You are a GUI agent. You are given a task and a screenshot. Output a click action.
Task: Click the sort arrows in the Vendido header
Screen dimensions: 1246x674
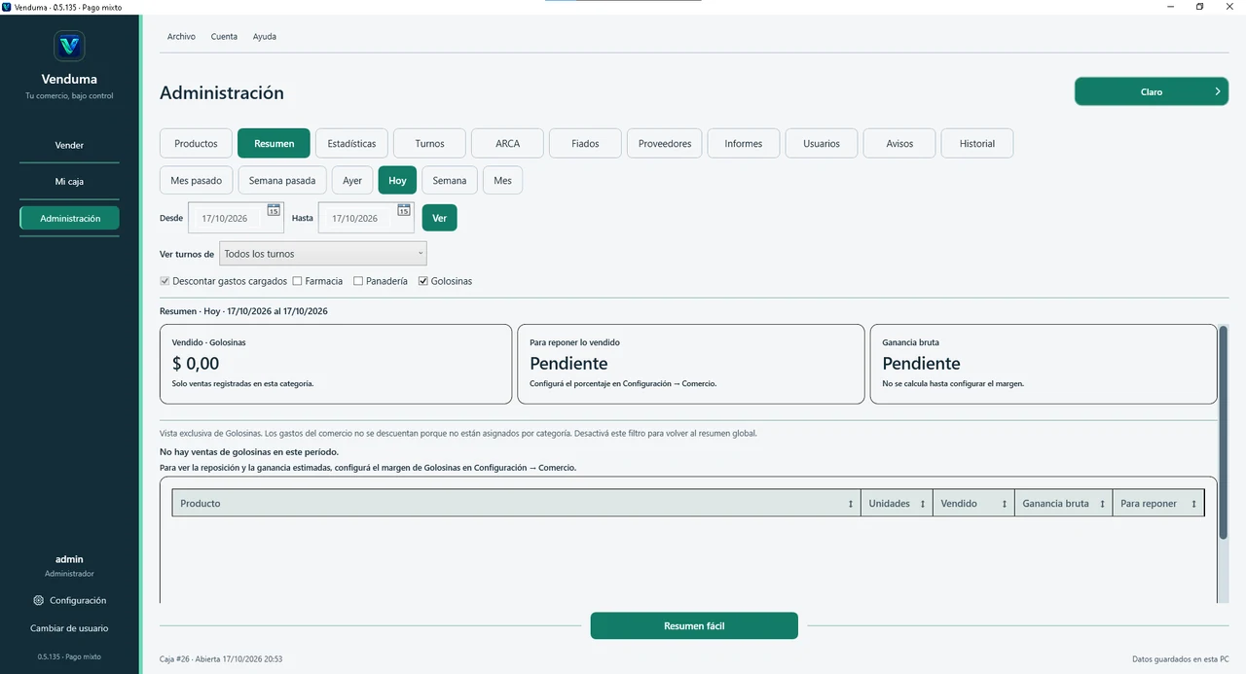coord(1004,504)
